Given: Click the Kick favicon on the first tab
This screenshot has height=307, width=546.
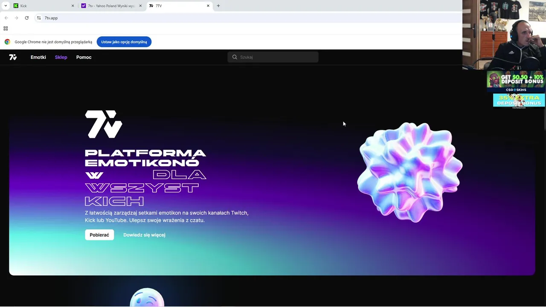Looking at the screenshot, I should click(16, 6).
